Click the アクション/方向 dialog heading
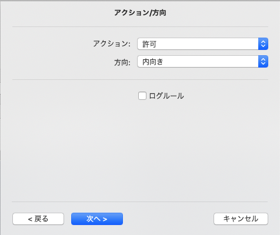The image size is (280, 235). coord(140,13)
